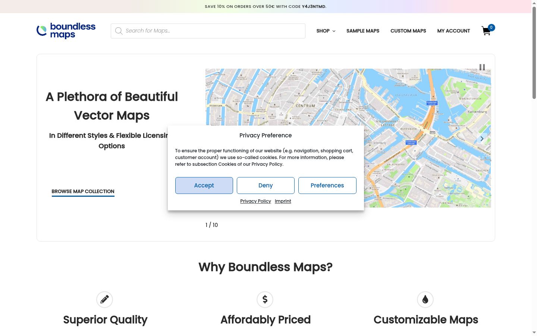Deny cookies in Privacy Preference
Image resolution: width=537 pixels, height=336 pixels.
[x=266, y=186]
